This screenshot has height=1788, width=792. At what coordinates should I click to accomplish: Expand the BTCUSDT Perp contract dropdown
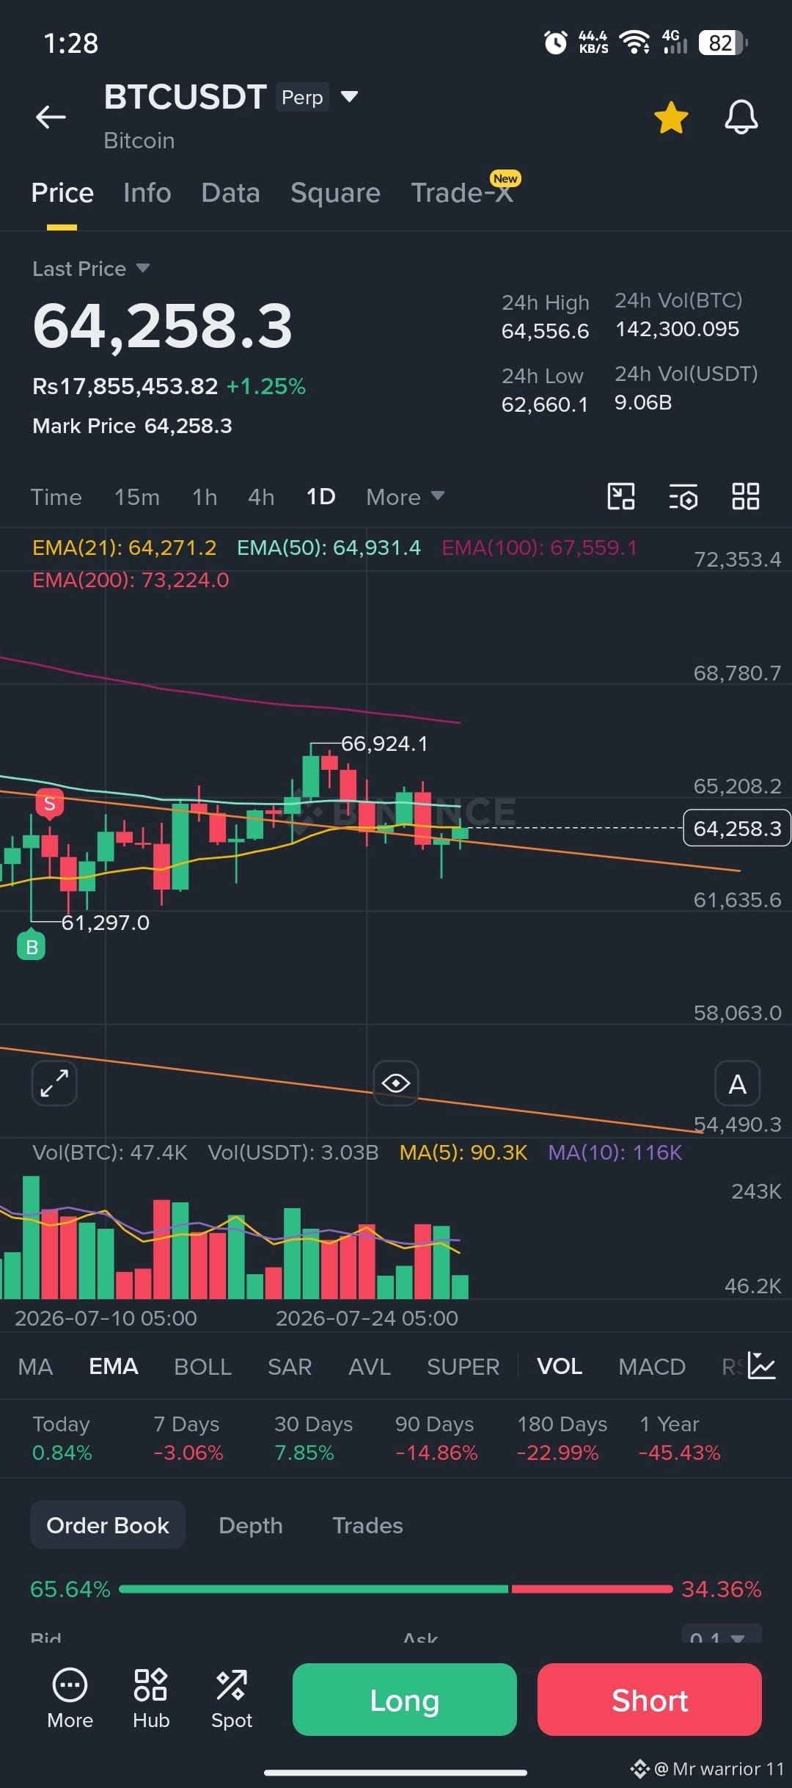(x=350, y=96)
